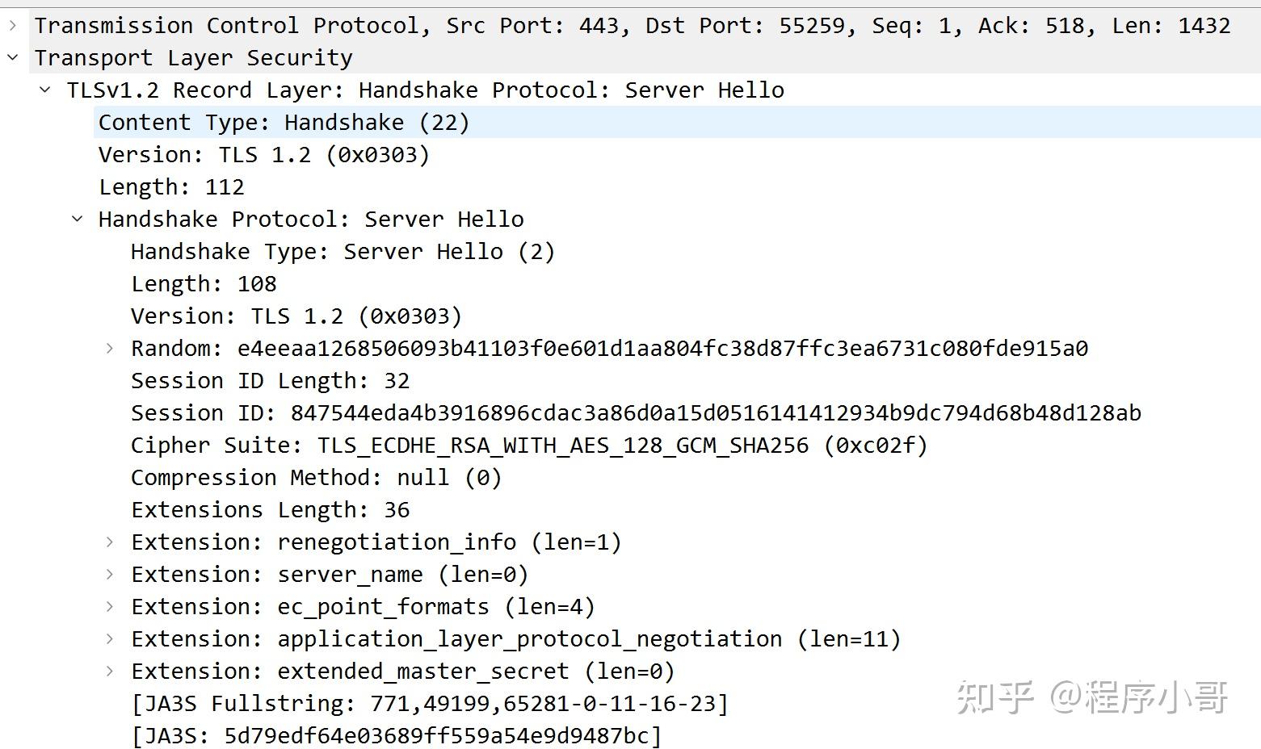
Task: Select the JA3S hash line
Action: (x=397, y=736)
